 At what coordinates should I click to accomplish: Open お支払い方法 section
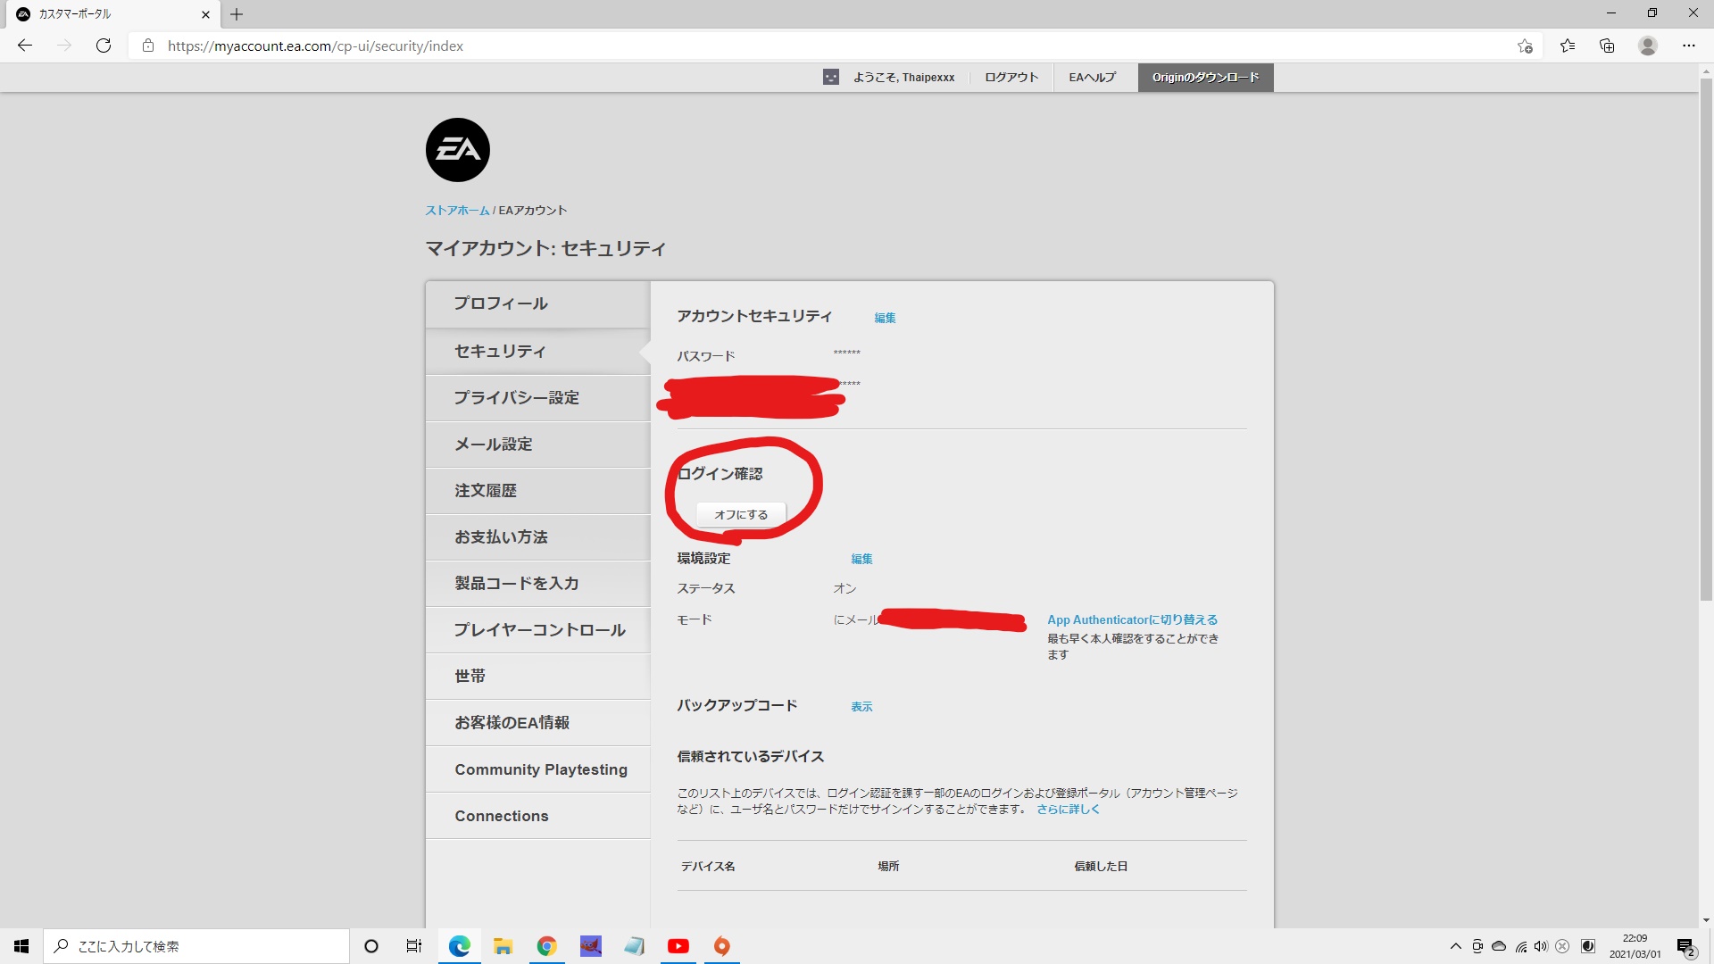pos(537,537)
